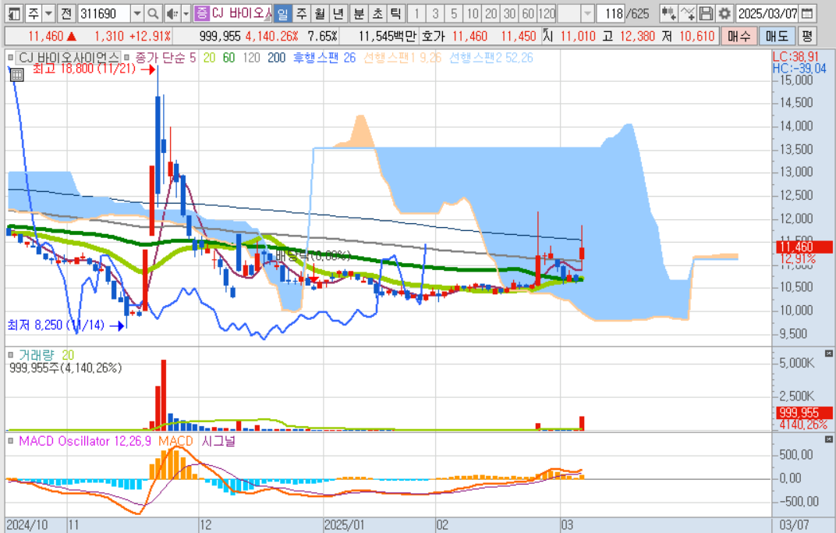This screenshot has height=533, width=836.
Task: Click the 03/07 date label at axis corner
Action: click(x=794, y=525)
